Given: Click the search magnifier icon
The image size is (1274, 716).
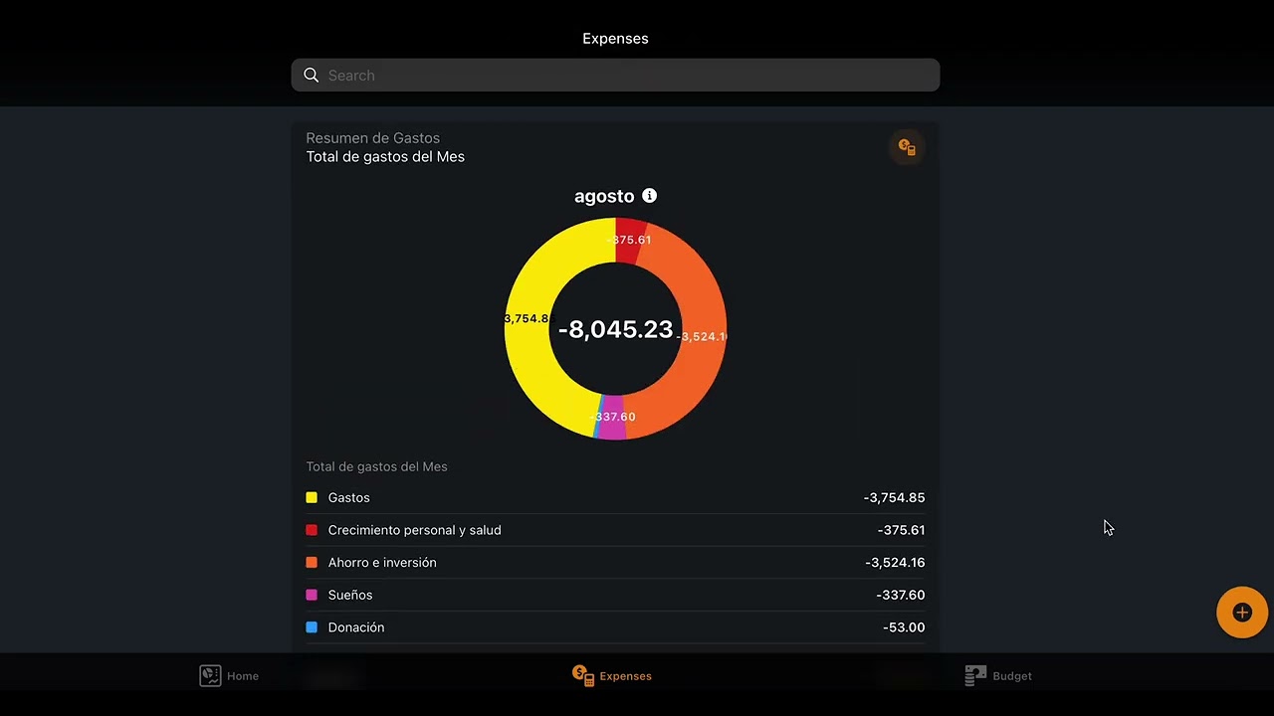Looking at the screenshot, I should pos(312,76).
